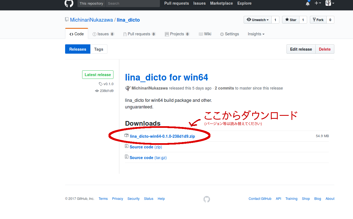Open the repository Settings tab

point(229,34)
